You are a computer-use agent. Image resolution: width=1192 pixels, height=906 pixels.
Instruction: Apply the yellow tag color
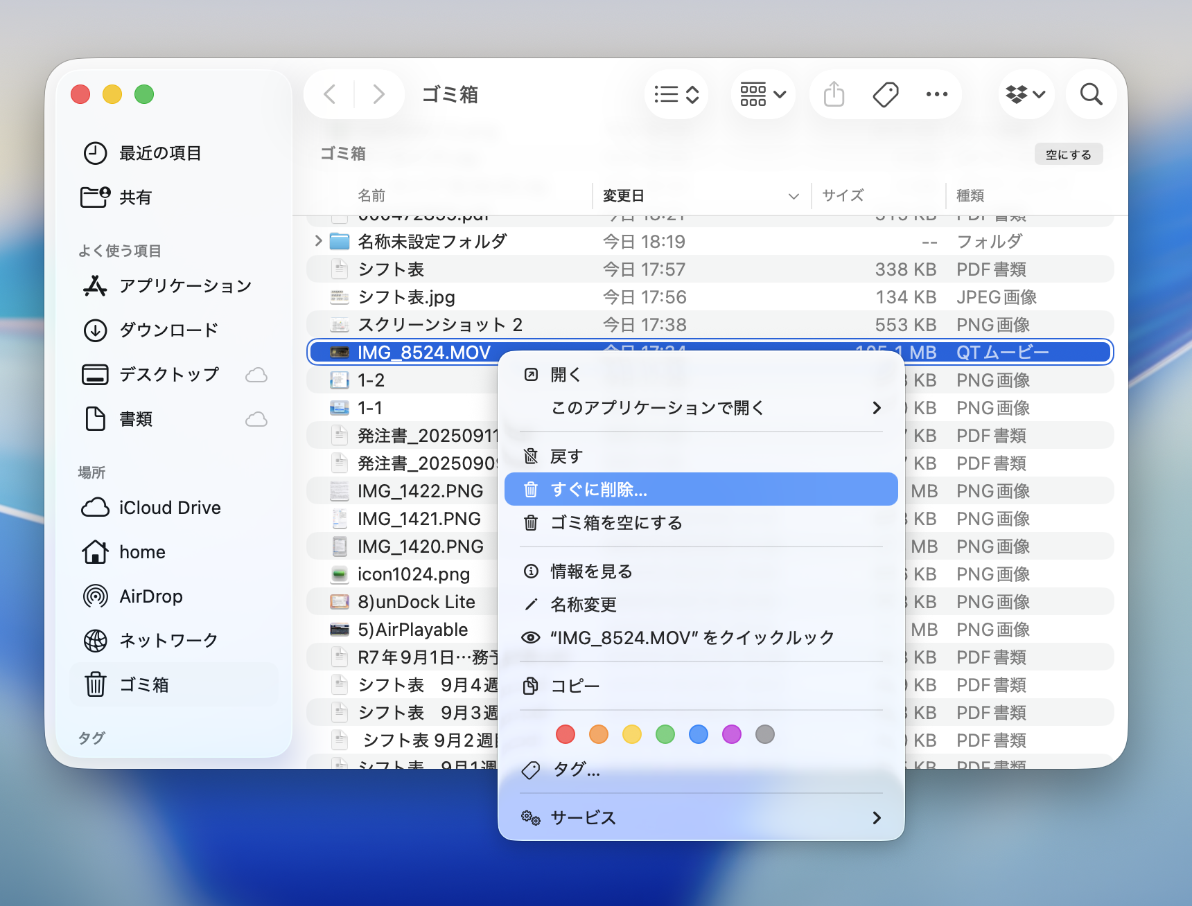pos(632,734)
